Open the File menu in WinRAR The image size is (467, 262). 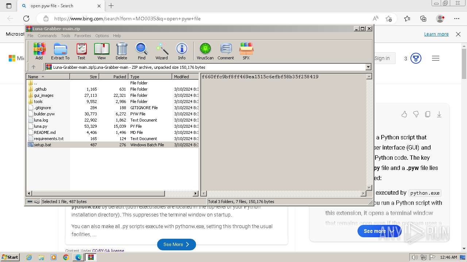point(30,36)
